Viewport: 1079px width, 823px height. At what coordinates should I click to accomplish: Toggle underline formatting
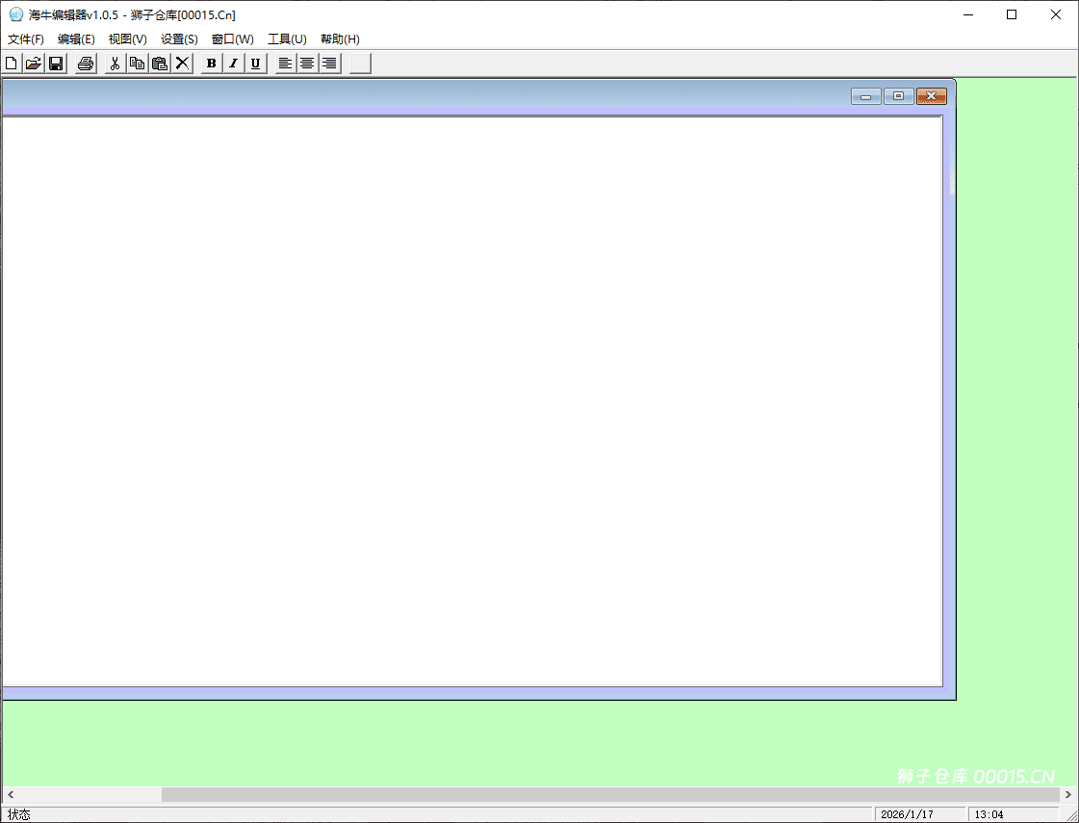255,64
